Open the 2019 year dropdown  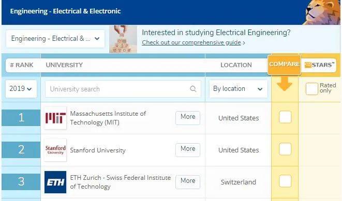tap(21, 89)
